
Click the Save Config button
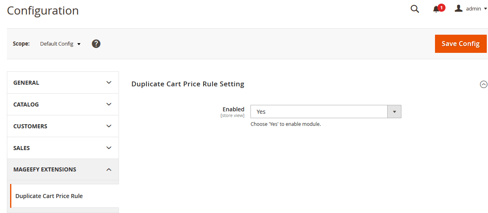(460, 44)
